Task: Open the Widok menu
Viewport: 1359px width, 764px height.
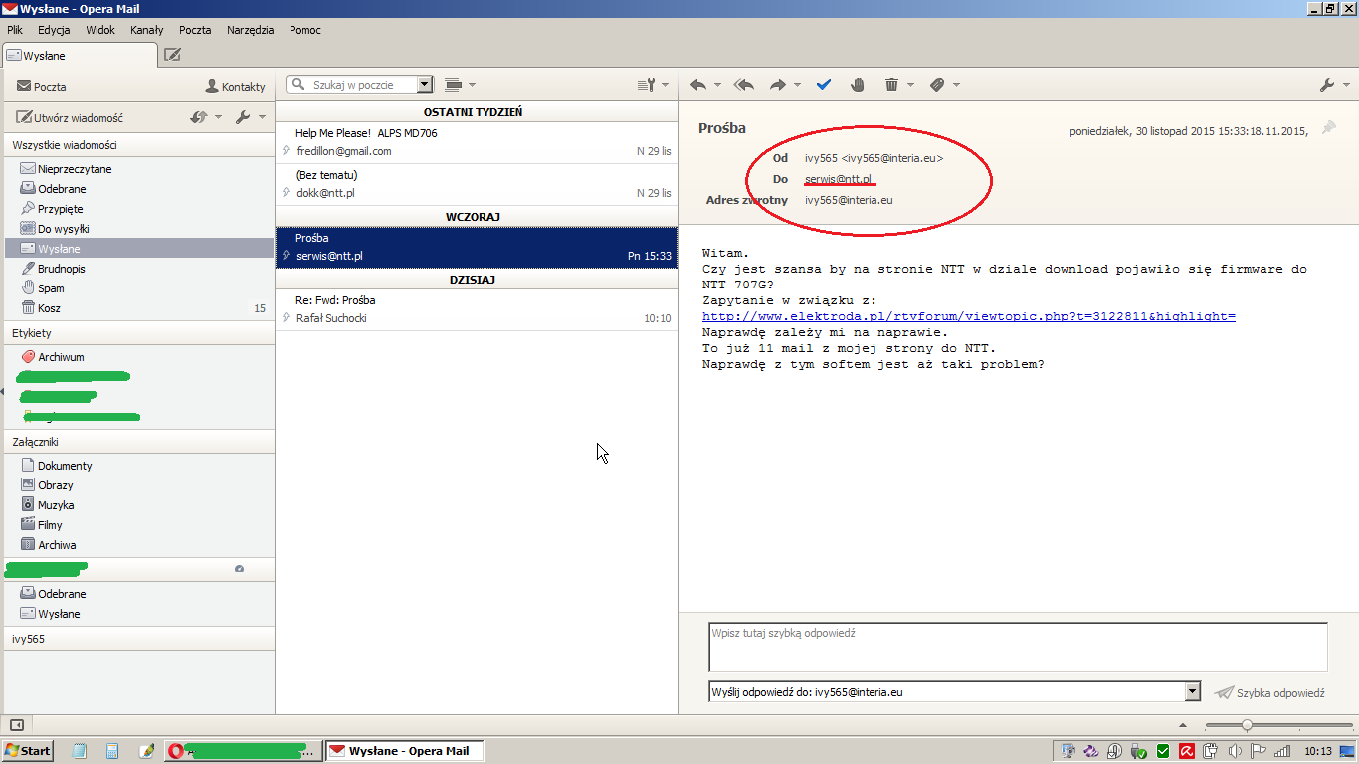Action: (100, 30)
